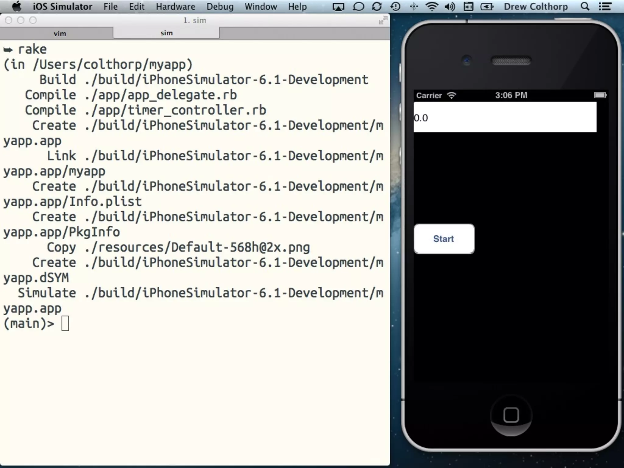Viewport: 624px width, 468px height.
Task: Tap the Start button in simulator
Action: (x=444, y=239)
